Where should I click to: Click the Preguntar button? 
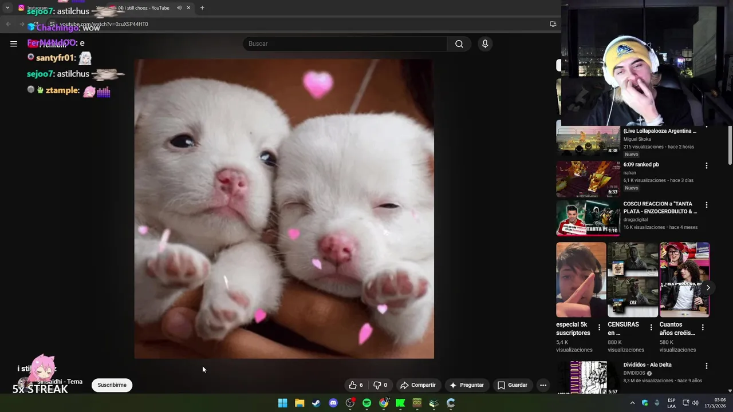467,385
